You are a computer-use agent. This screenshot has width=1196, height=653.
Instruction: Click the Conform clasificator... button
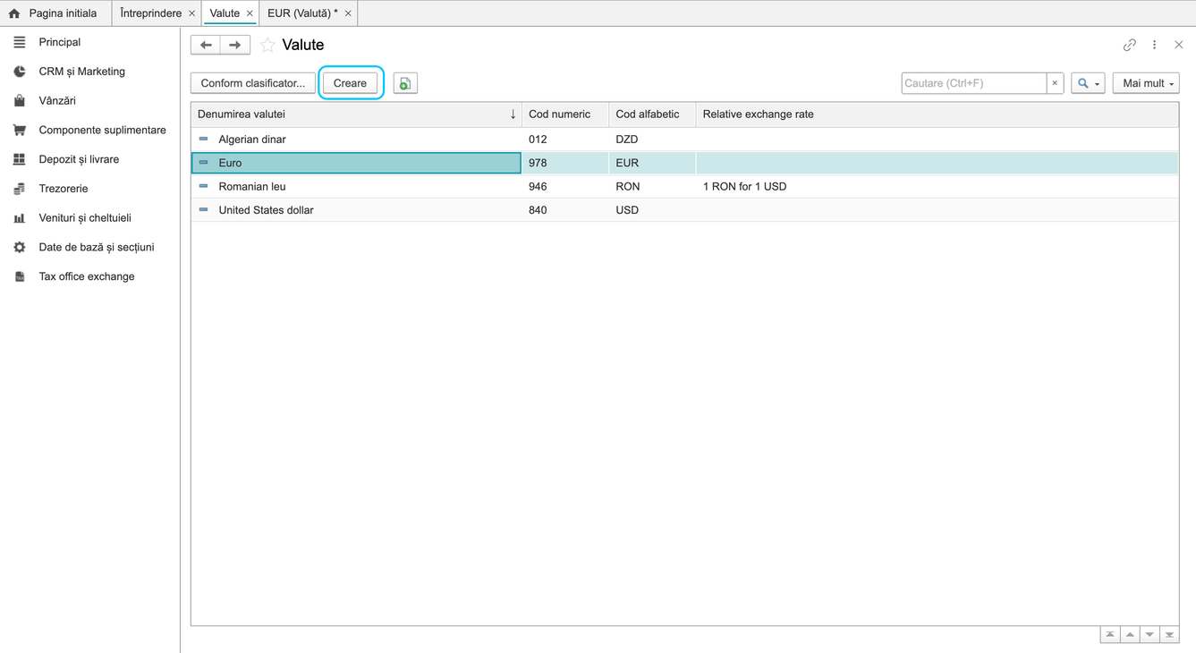[x=253, y=83]
